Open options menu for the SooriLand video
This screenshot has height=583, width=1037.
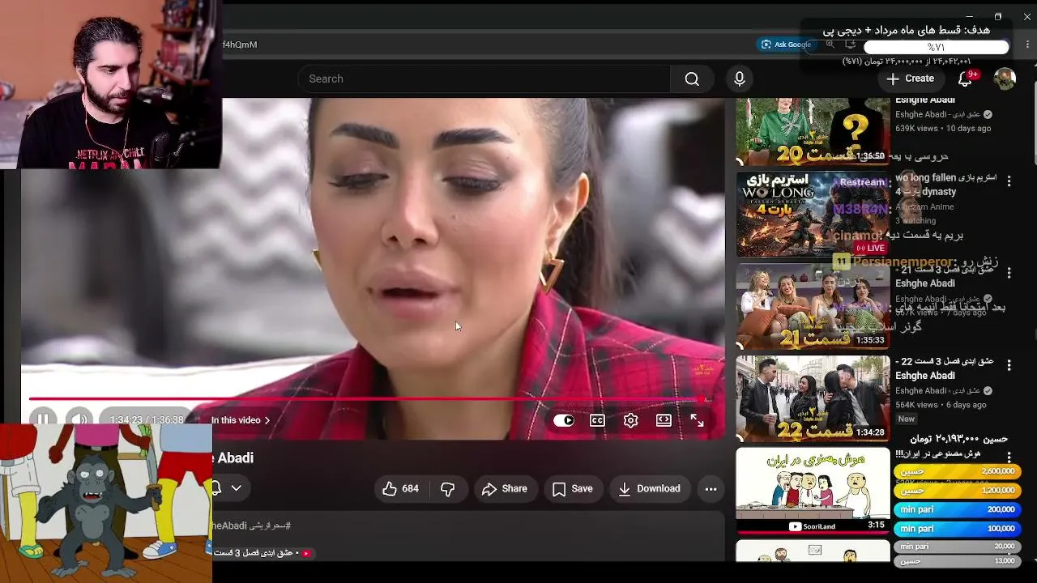tap(1009, 457)
